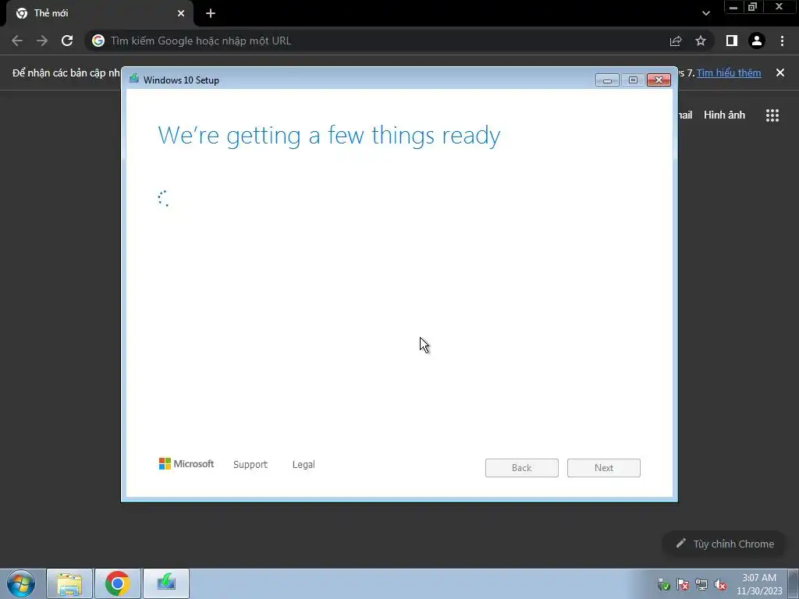
Task: Minimize the Chrome window
Action: [733, 7]
